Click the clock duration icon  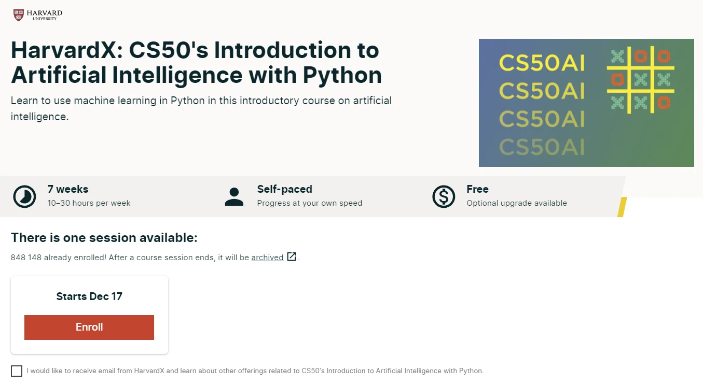24,196
